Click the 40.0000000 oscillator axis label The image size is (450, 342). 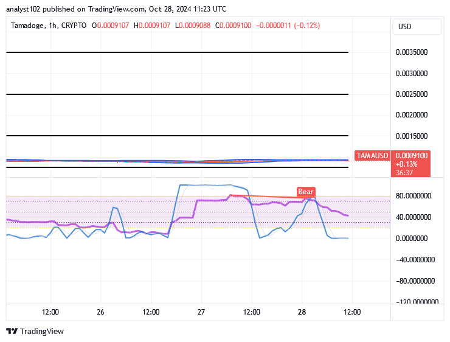414,217
